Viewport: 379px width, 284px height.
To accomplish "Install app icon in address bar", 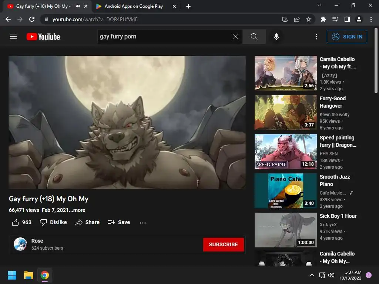I will (x=285, y=19).
